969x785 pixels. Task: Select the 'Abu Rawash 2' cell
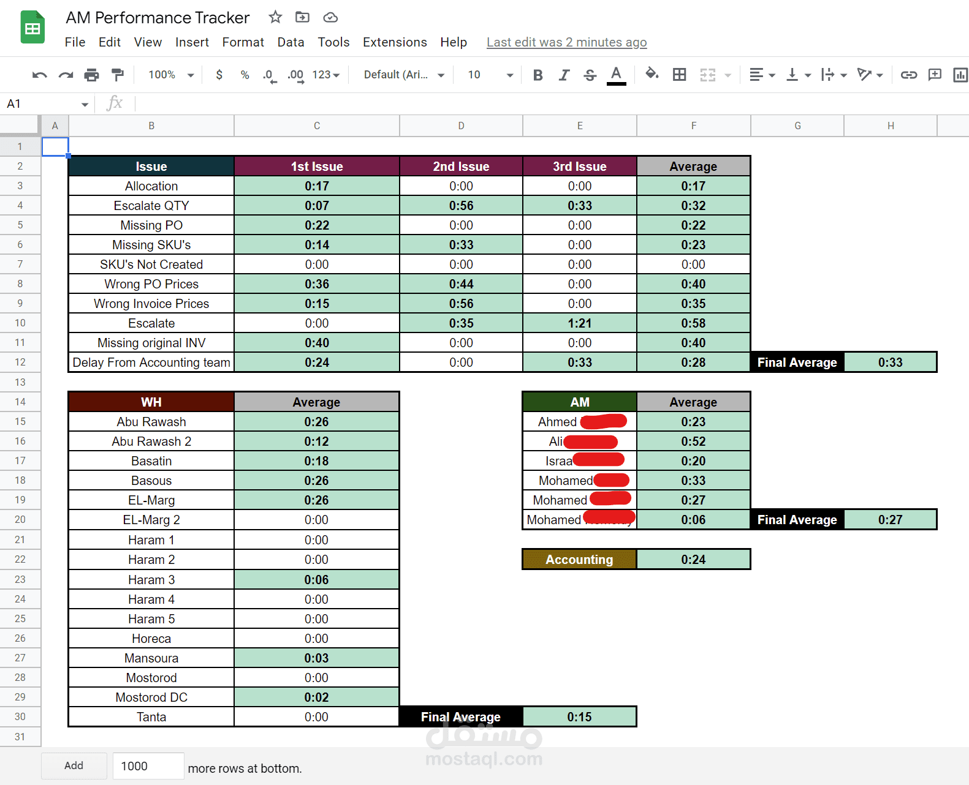click(151, 441)
